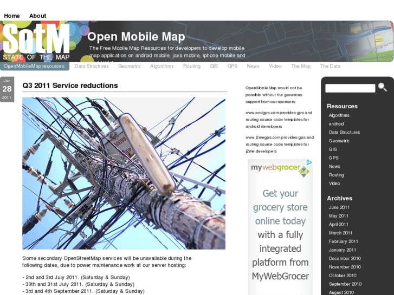
Task: Click the OpenMobileMap resources label
Action: [x=35, y=66]
